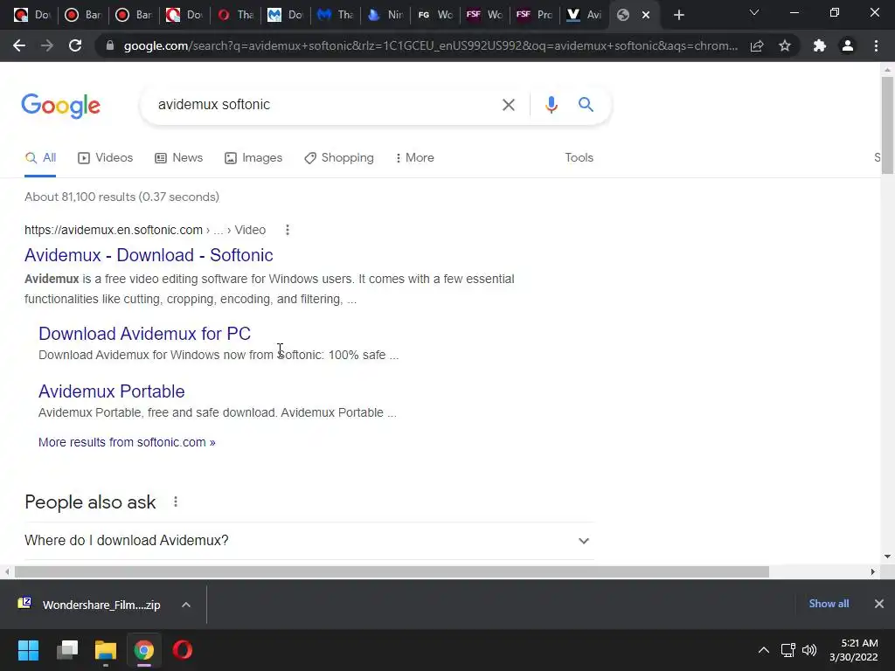Open Windows Start menu

(28, 650)
